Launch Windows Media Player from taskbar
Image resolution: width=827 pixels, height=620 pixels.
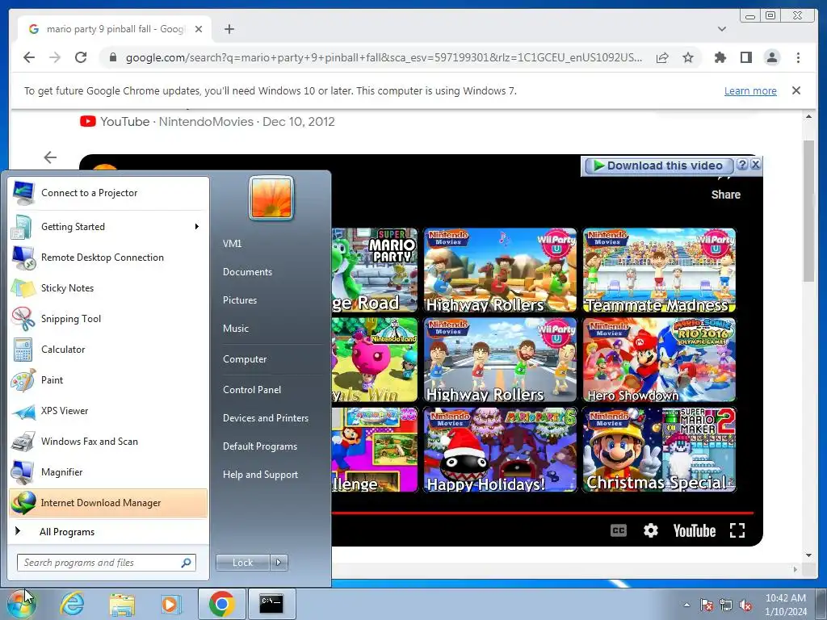(170, 604)
